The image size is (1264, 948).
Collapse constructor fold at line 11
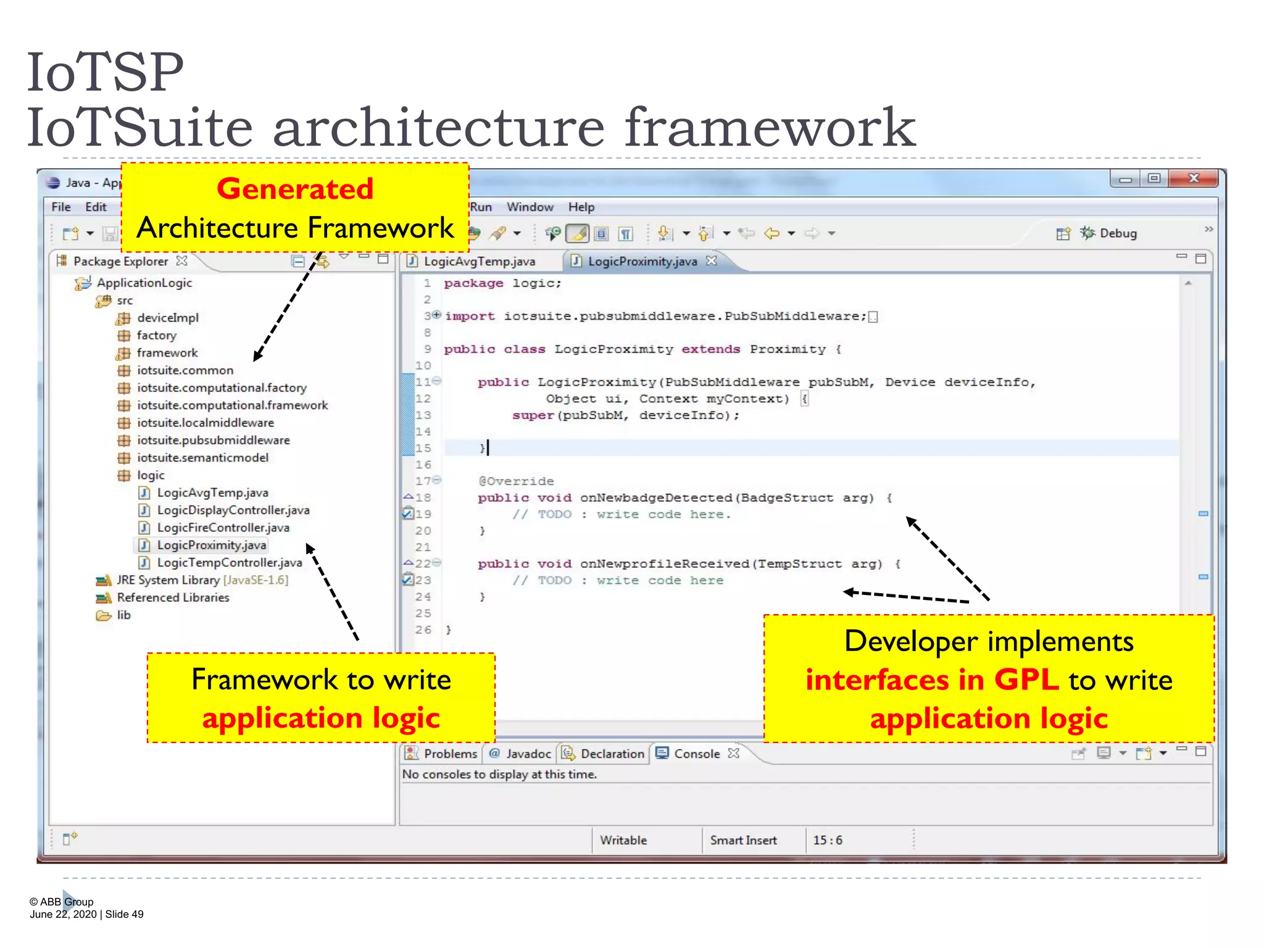[x=437, y=381]
